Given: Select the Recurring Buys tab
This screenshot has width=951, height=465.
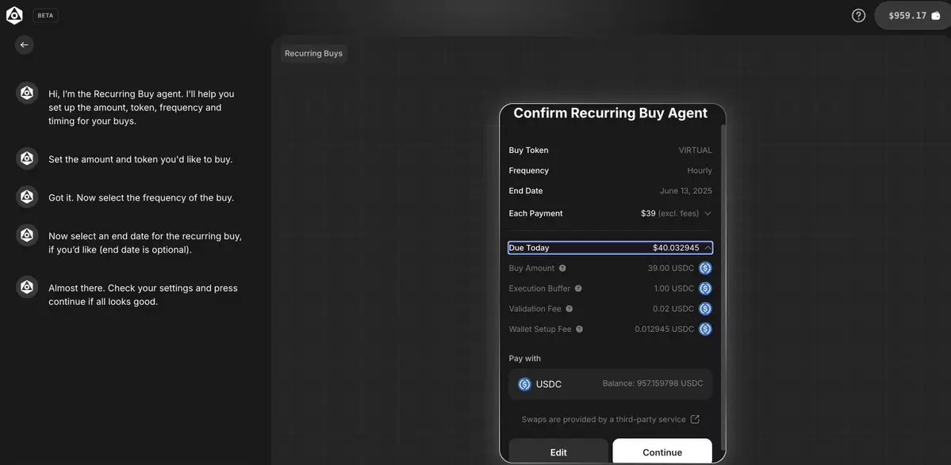Looking at the screenshot, I should [x=313, y=53].
